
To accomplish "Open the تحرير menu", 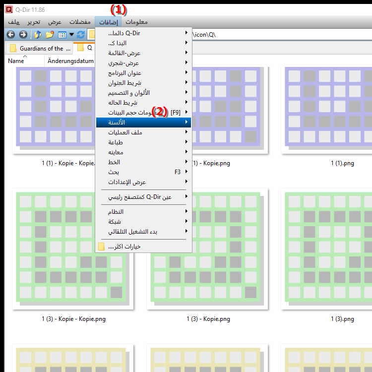I will (x=34, y=22).
